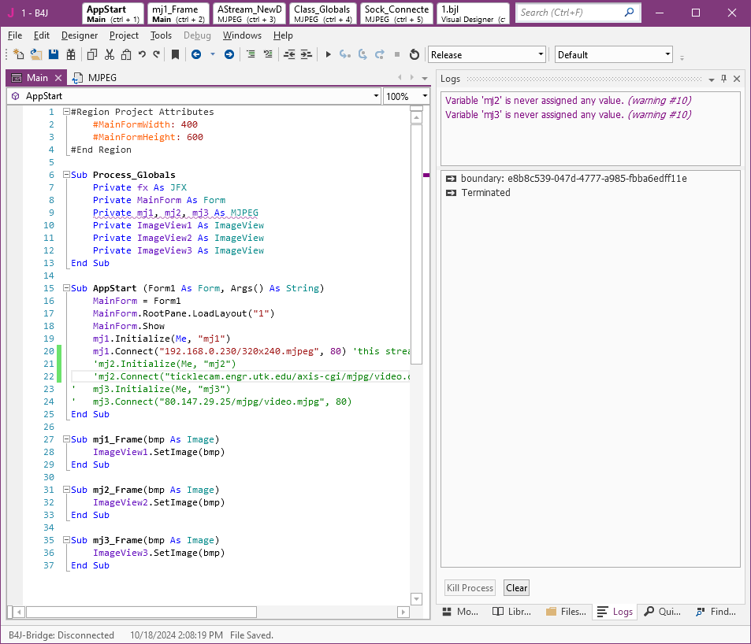The image size is (751, 644).
Task: Click the Cut scissors icon
Action: click(109, 54)
